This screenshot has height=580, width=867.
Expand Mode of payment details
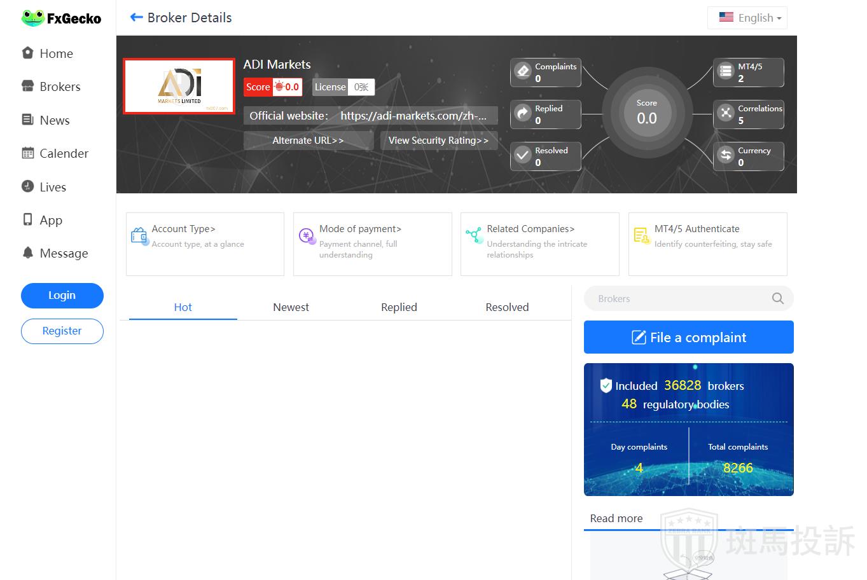[360, 229]
